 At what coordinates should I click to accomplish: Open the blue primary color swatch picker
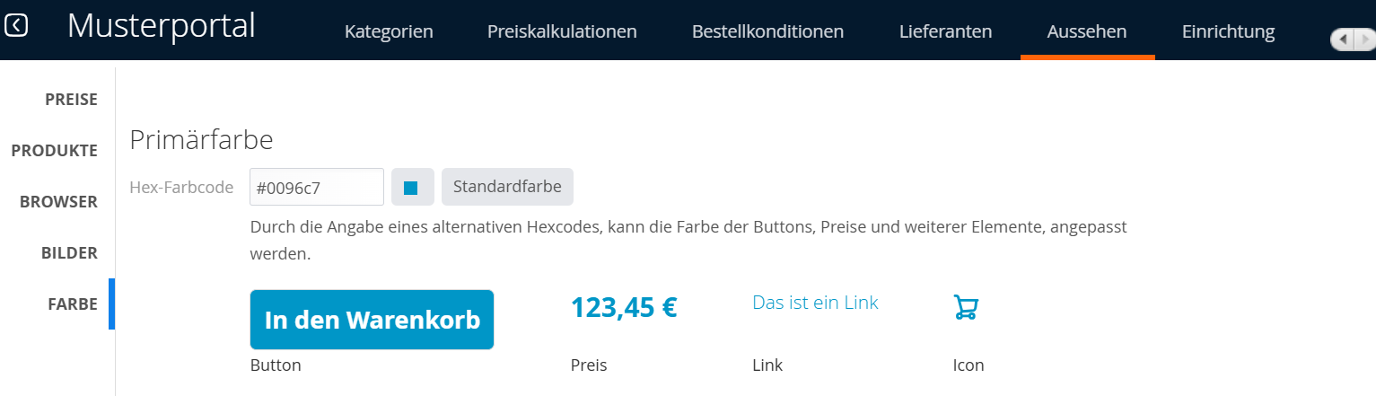412,188
